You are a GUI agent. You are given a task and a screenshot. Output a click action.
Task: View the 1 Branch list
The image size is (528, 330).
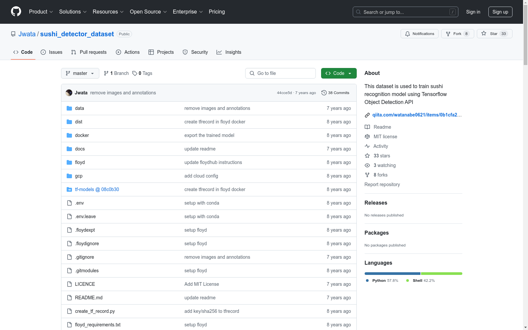click(116, 73)
